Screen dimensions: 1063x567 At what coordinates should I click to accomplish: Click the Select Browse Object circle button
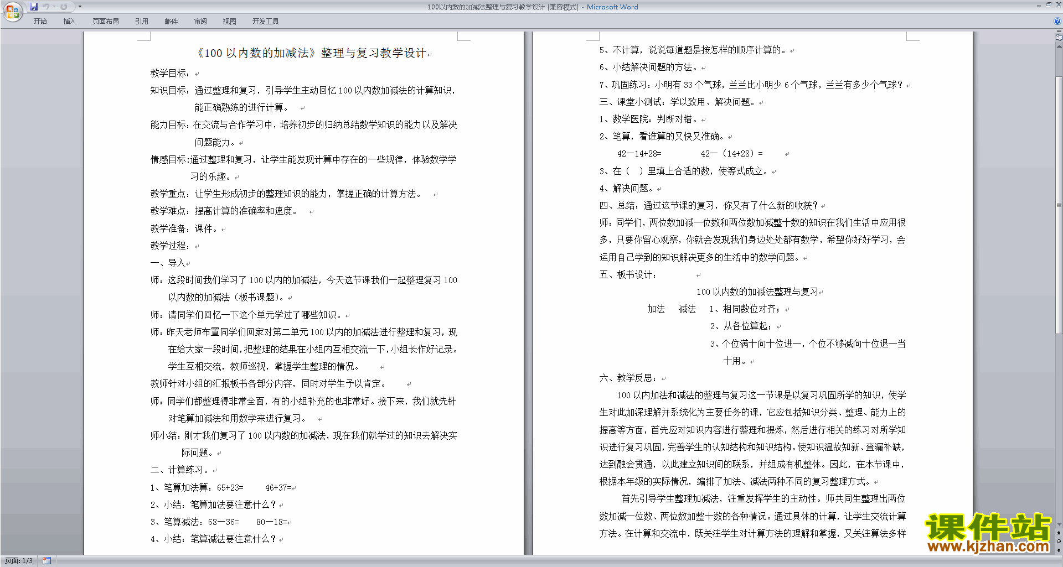(1059, 542)
